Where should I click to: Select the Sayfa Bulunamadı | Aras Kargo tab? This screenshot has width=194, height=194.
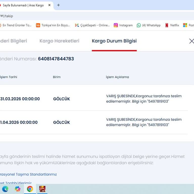(x=23, y=5)
